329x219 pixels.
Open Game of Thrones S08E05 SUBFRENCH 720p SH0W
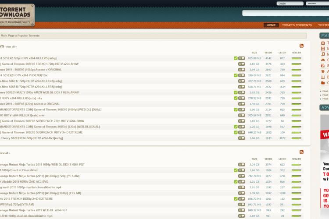(43, 121)
